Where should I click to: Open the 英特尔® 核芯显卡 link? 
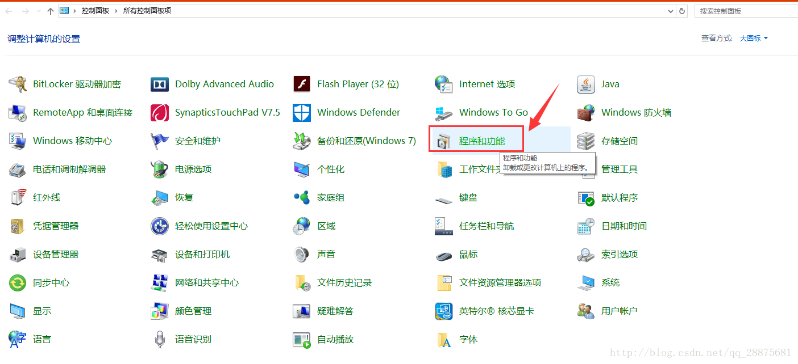497,311
